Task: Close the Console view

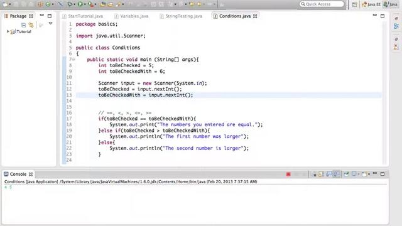Action: [x=31, y=175]
